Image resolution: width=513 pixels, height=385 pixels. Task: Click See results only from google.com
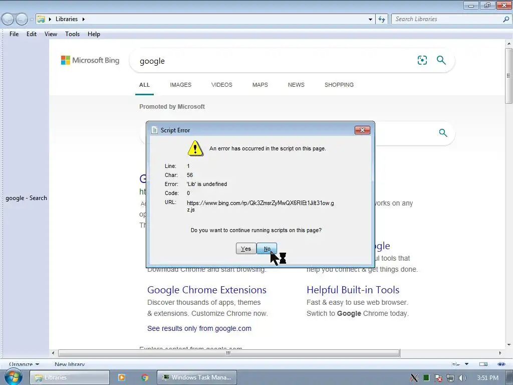click(x=199, y=328)
